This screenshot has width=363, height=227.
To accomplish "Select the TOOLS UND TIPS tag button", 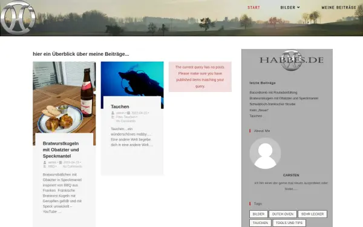I will point(289,223).
